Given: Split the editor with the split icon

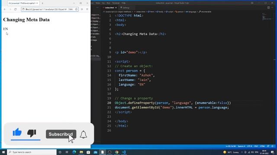Looking at the screenshot, I should pos(268,8).
